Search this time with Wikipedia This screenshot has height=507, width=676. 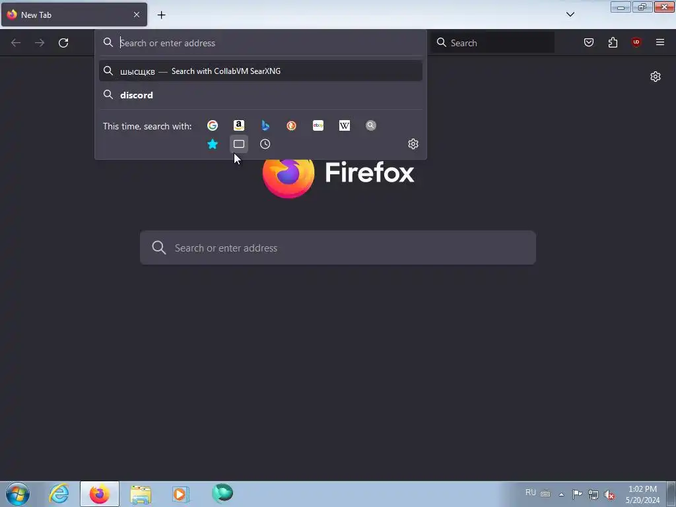[345, 125]
